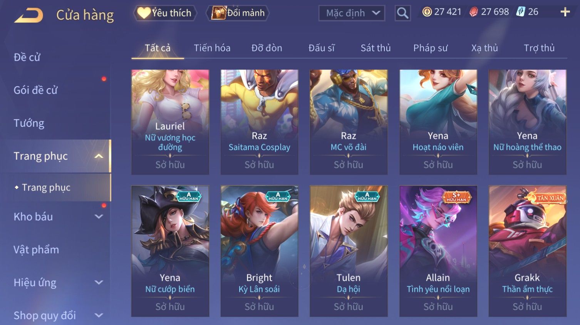Select the Tiến hóa tab
This screenshot has width=580, height=325.
click(x=212, y=48)
